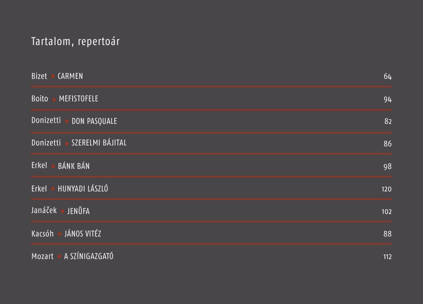Click the red arrow before A SZÍNIGAZGATÓ
The width and height of the screenshot is (423, 304).
[x=59, y=256]
